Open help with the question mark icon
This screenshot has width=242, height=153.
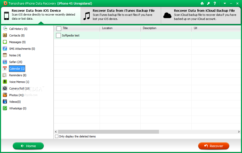[x=215, y=3]
